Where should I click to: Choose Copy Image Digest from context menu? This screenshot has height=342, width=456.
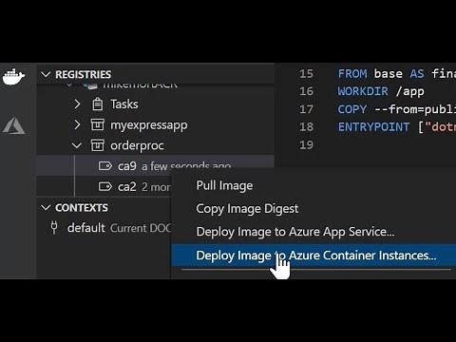(x=247, y=209)
